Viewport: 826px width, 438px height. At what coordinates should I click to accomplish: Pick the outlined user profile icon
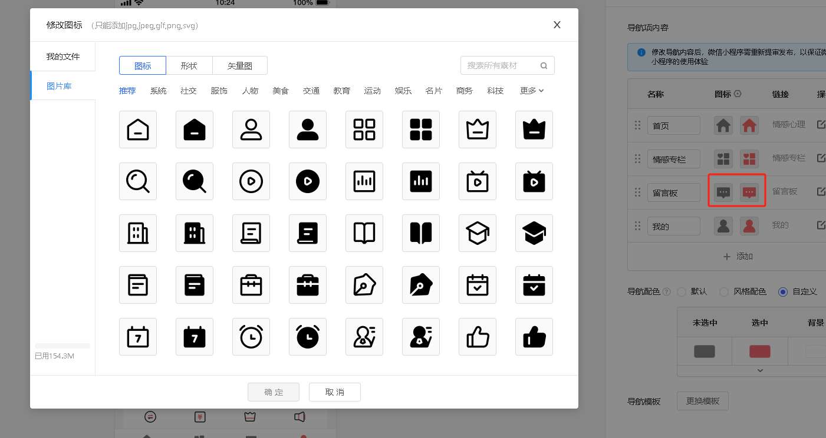(251, 130)
